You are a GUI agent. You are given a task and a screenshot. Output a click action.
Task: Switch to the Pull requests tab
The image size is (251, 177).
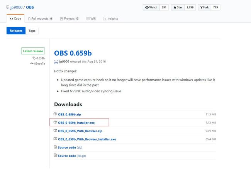click(40, 18)
